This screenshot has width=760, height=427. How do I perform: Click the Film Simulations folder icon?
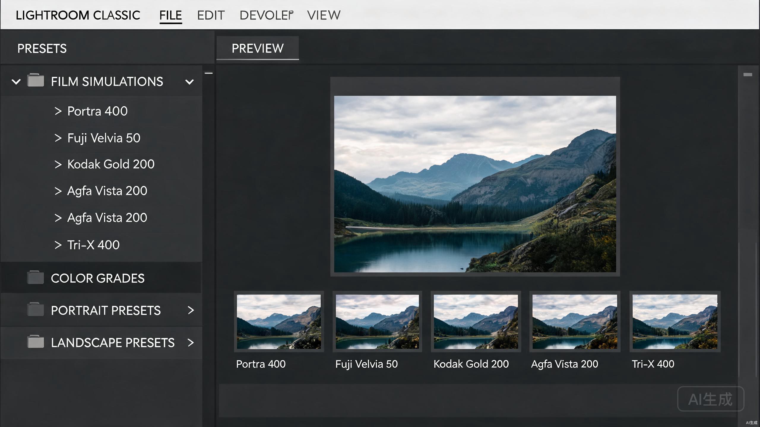36,80
